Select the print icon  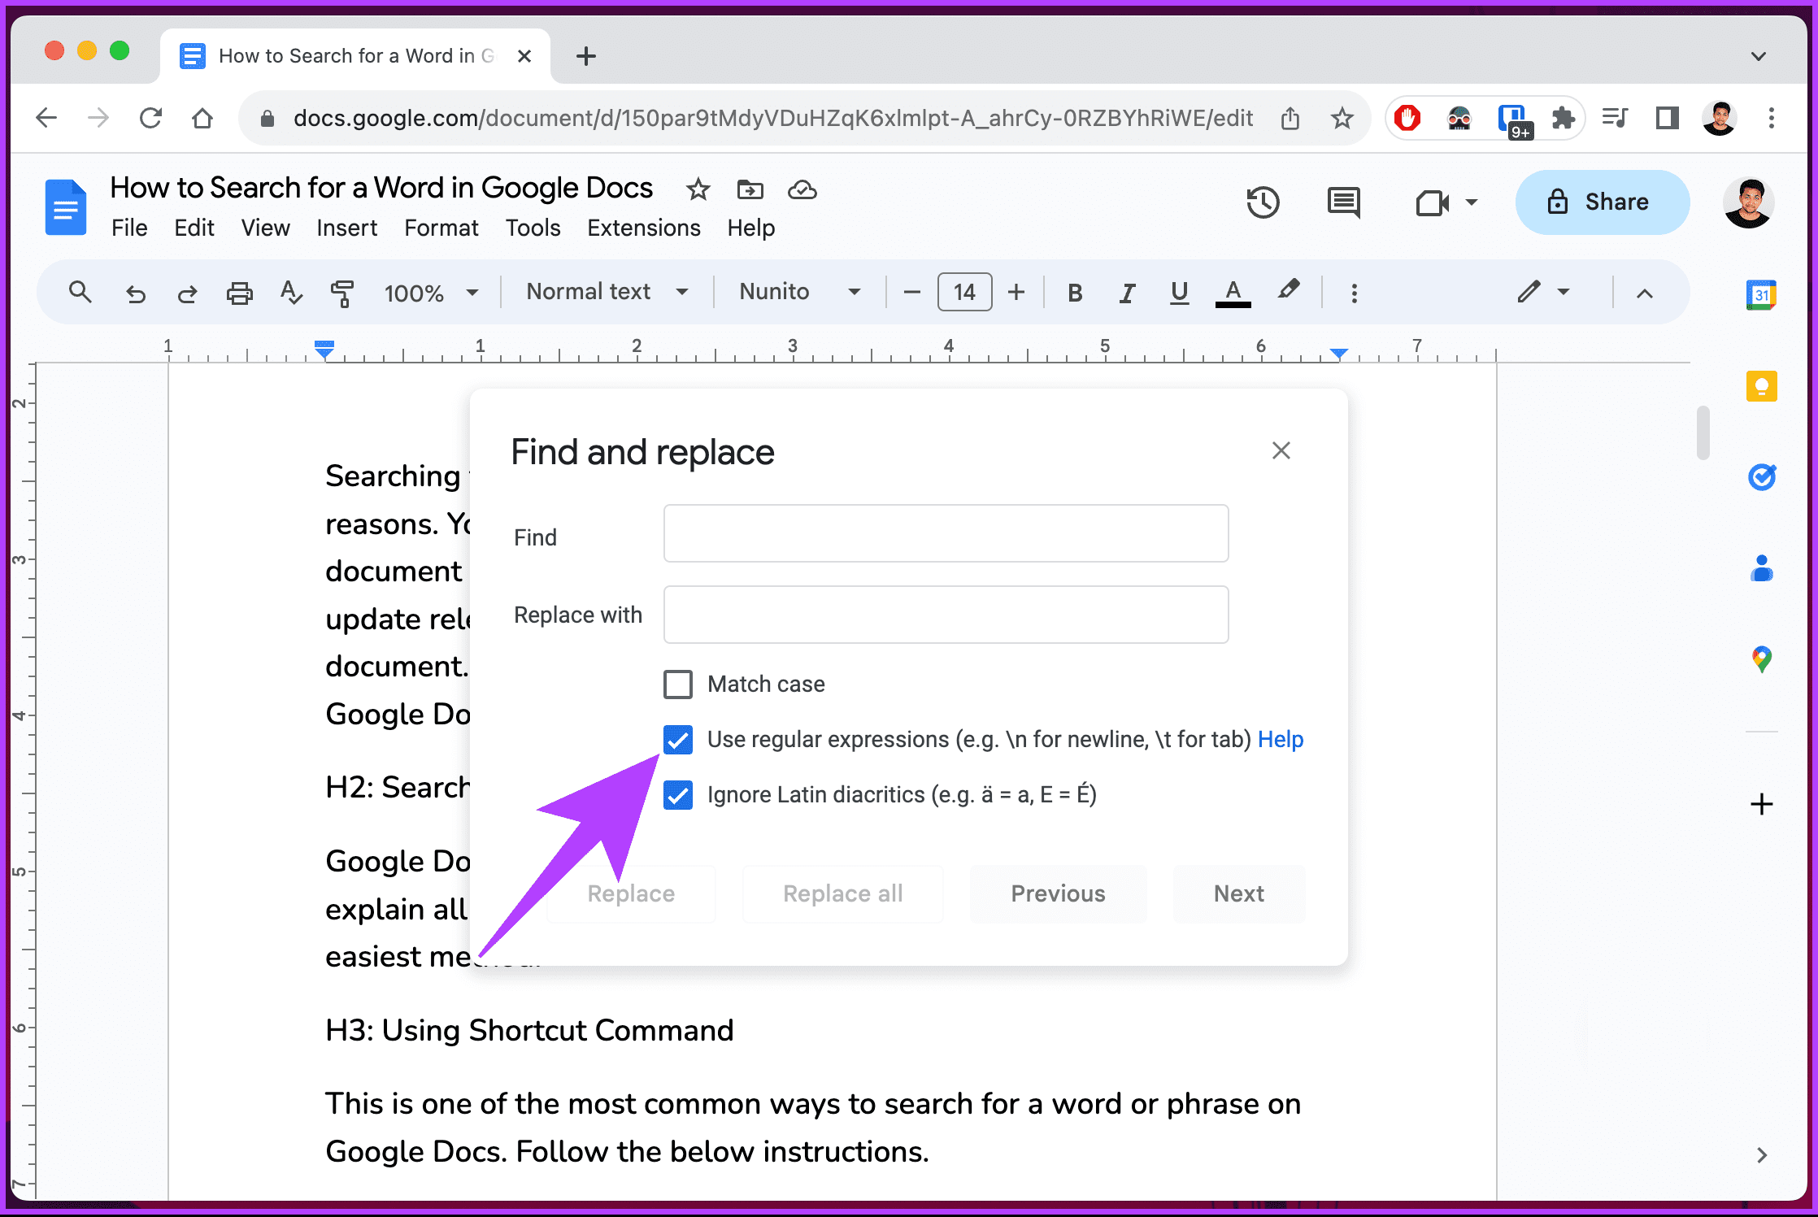point(240,293)
